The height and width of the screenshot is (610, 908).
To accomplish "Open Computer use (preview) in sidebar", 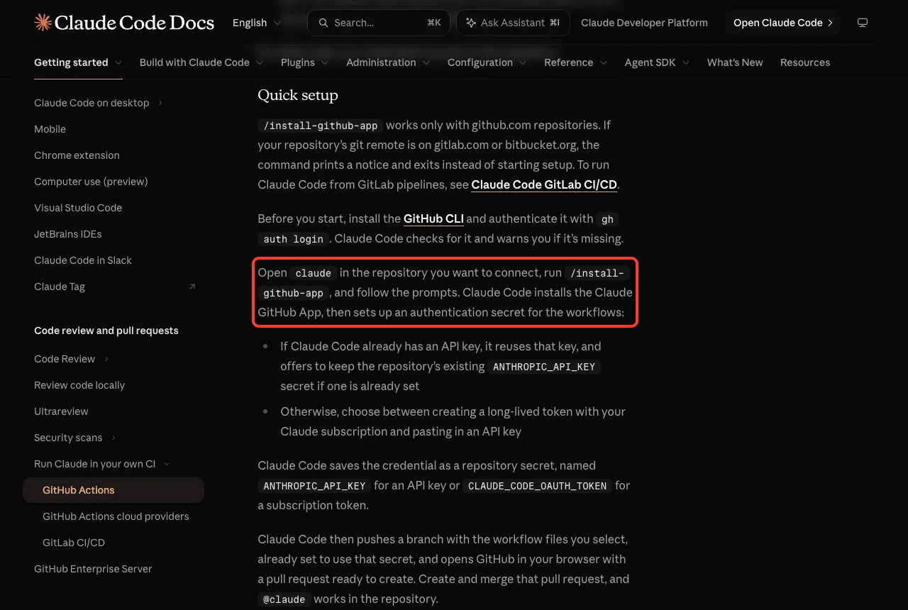I will click(91, 182).
